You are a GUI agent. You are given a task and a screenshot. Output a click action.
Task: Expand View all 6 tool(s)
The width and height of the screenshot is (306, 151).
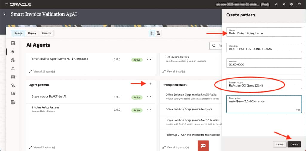pos(175,72)
